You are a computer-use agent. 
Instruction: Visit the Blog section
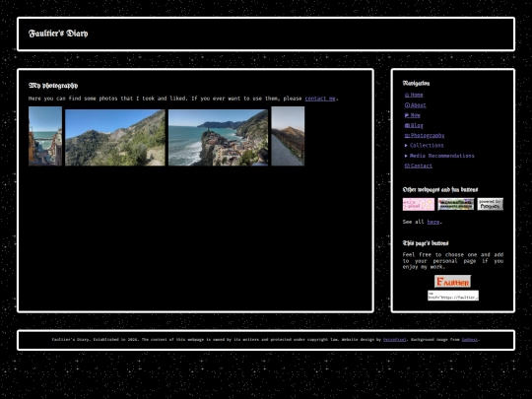[414, 125]
